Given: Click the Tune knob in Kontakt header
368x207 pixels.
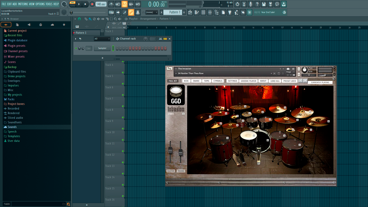Looking at the screenshot, I should pyautogui.click(x=304, y=70).
